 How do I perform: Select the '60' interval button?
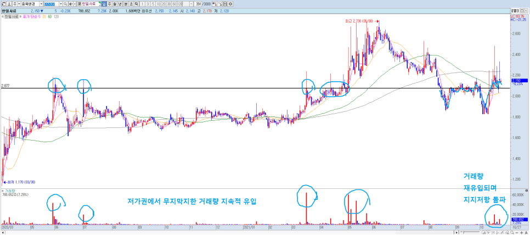(x=174, y=4)
